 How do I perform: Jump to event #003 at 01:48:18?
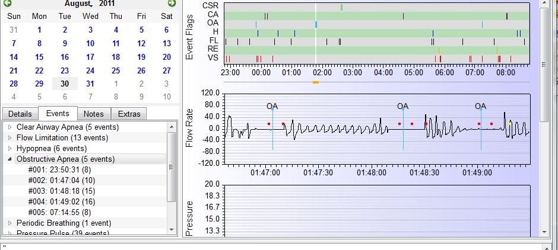click(61, 191)
